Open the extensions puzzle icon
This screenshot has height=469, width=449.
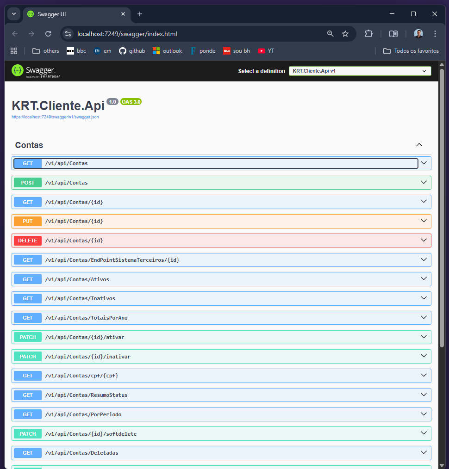coord(368,34)
